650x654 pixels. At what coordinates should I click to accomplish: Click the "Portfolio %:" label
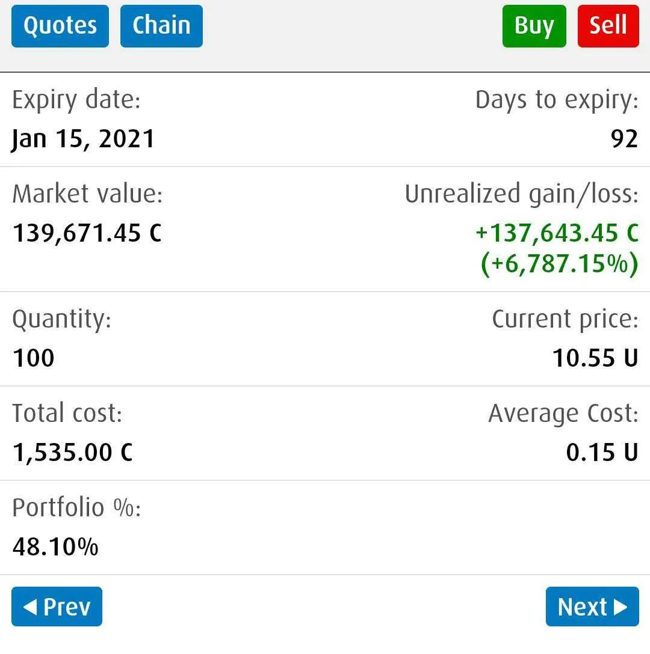[76, 508]
